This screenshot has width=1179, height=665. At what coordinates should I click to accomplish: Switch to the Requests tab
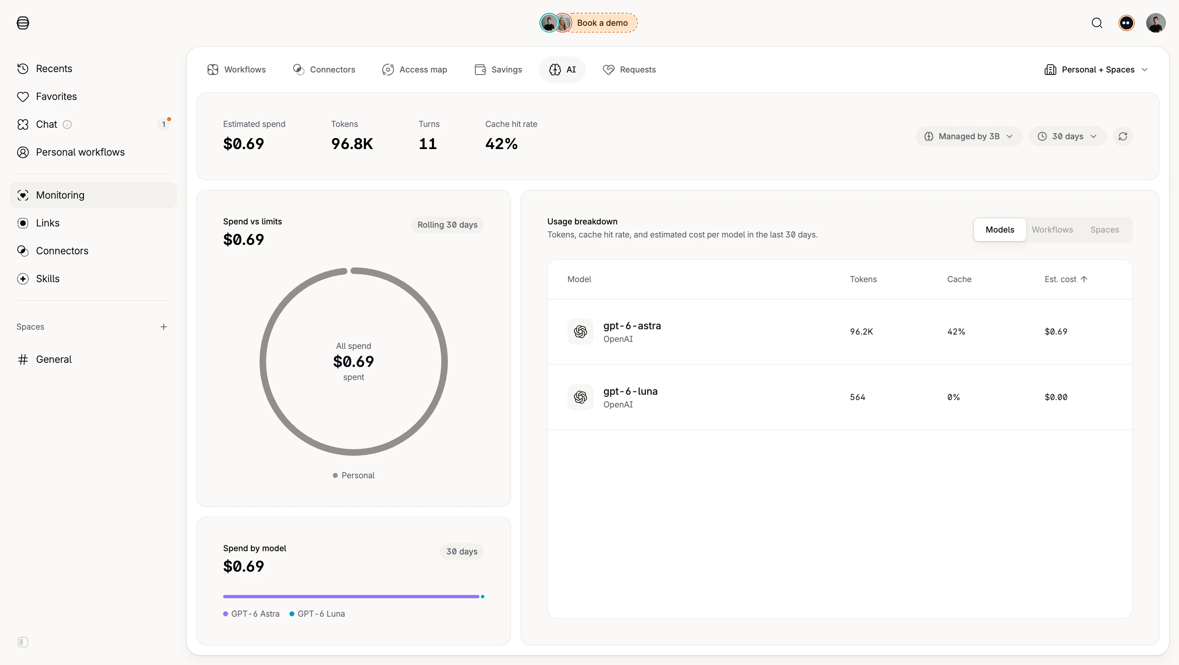click(x=629, y=70)
